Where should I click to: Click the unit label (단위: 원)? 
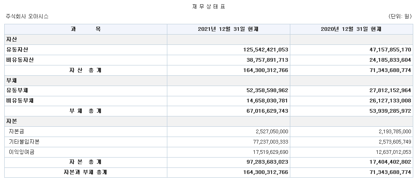pyautogui.click(x=400, y=16)
